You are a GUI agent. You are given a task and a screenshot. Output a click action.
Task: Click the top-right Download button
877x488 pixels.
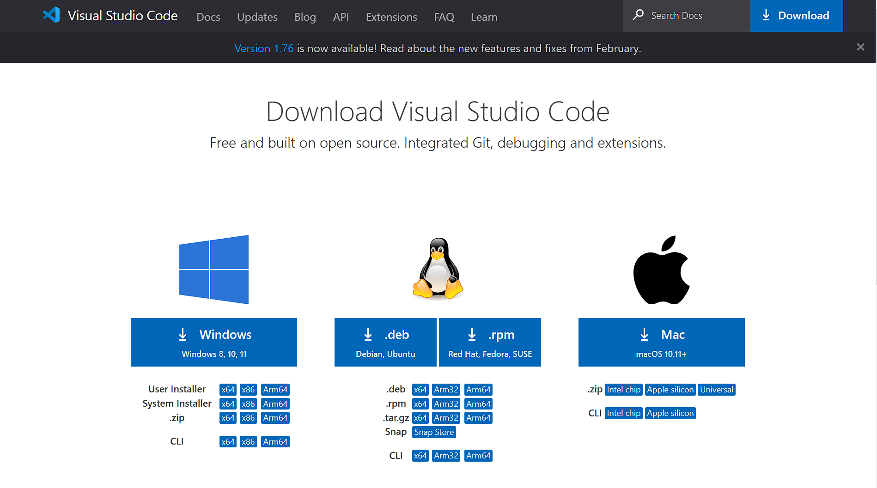coord(797,16)
